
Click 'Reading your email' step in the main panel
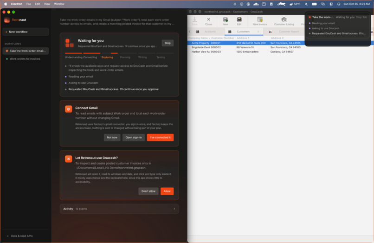(81, 77)
